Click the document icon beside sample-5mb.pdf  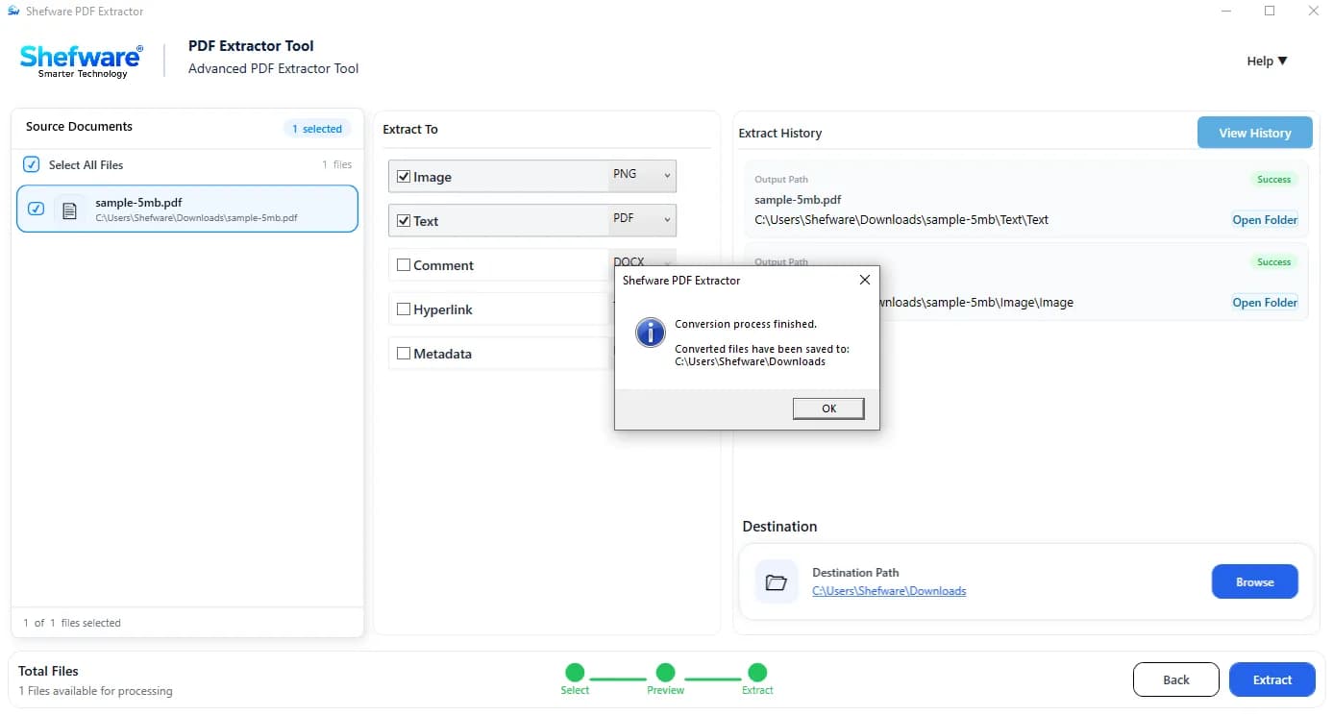click(x=69, y=210)
